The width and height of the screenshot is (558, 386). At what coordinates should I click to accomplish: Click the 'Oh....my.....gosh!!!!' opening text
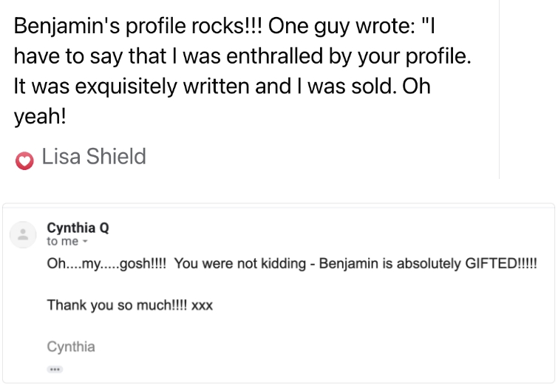coord(106,264)
